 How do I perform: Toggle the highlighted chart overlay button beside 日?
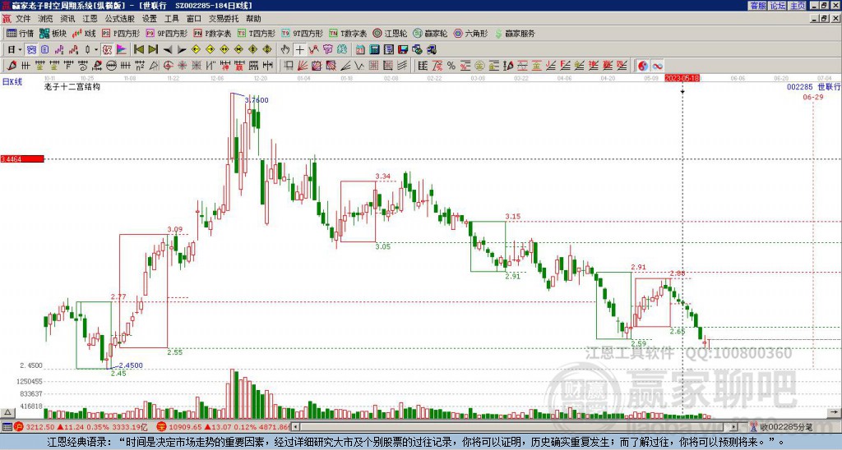[x=32, y=49]
